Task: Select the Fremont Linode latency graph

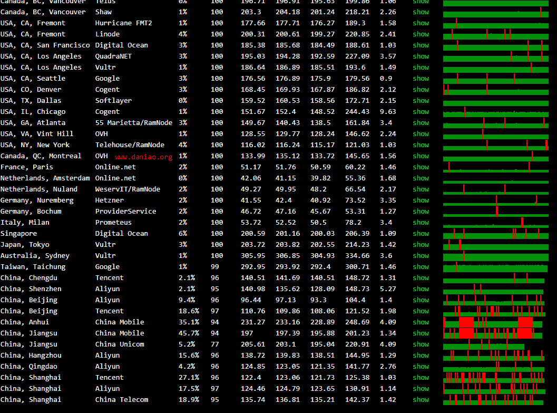Action: (x=495, y=34)
